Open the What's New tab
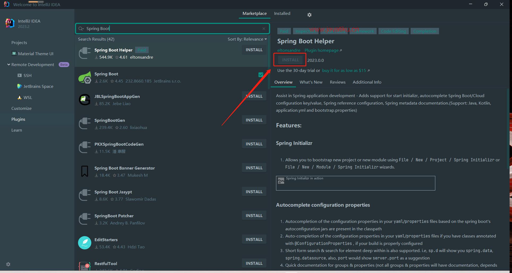 pyautogui.click(x=311, y=82)
